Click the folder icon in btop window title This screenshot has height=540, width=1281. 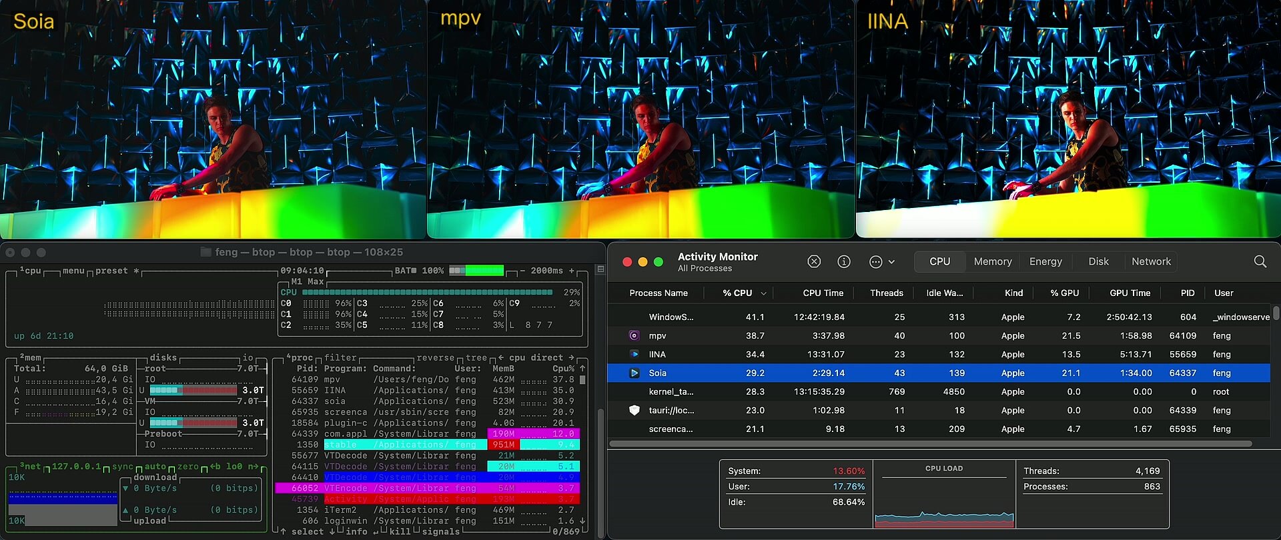(206, 252)
